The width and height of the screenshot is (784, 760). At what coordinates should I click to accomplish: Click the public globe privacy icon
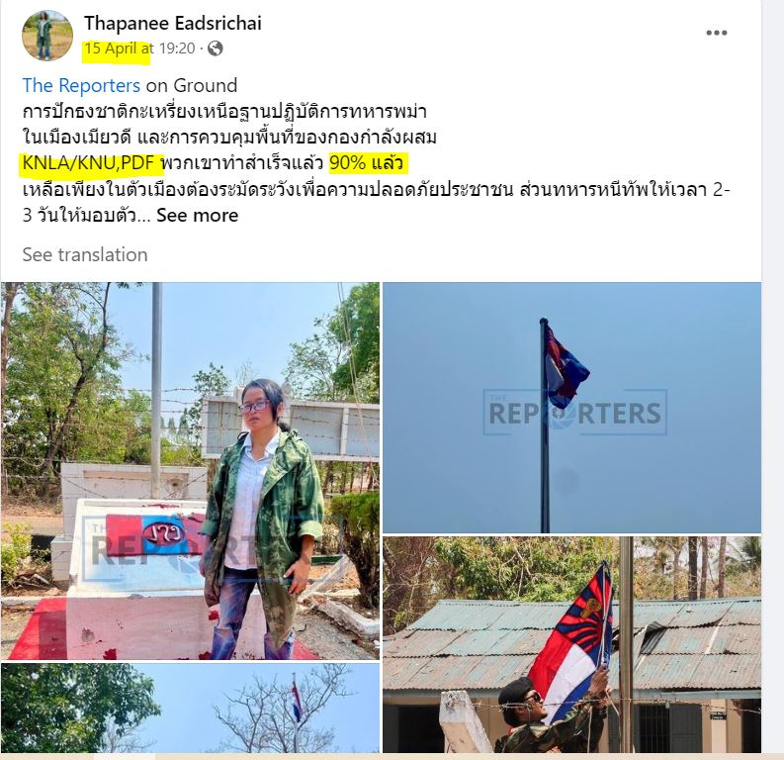[x=215, y=48]
